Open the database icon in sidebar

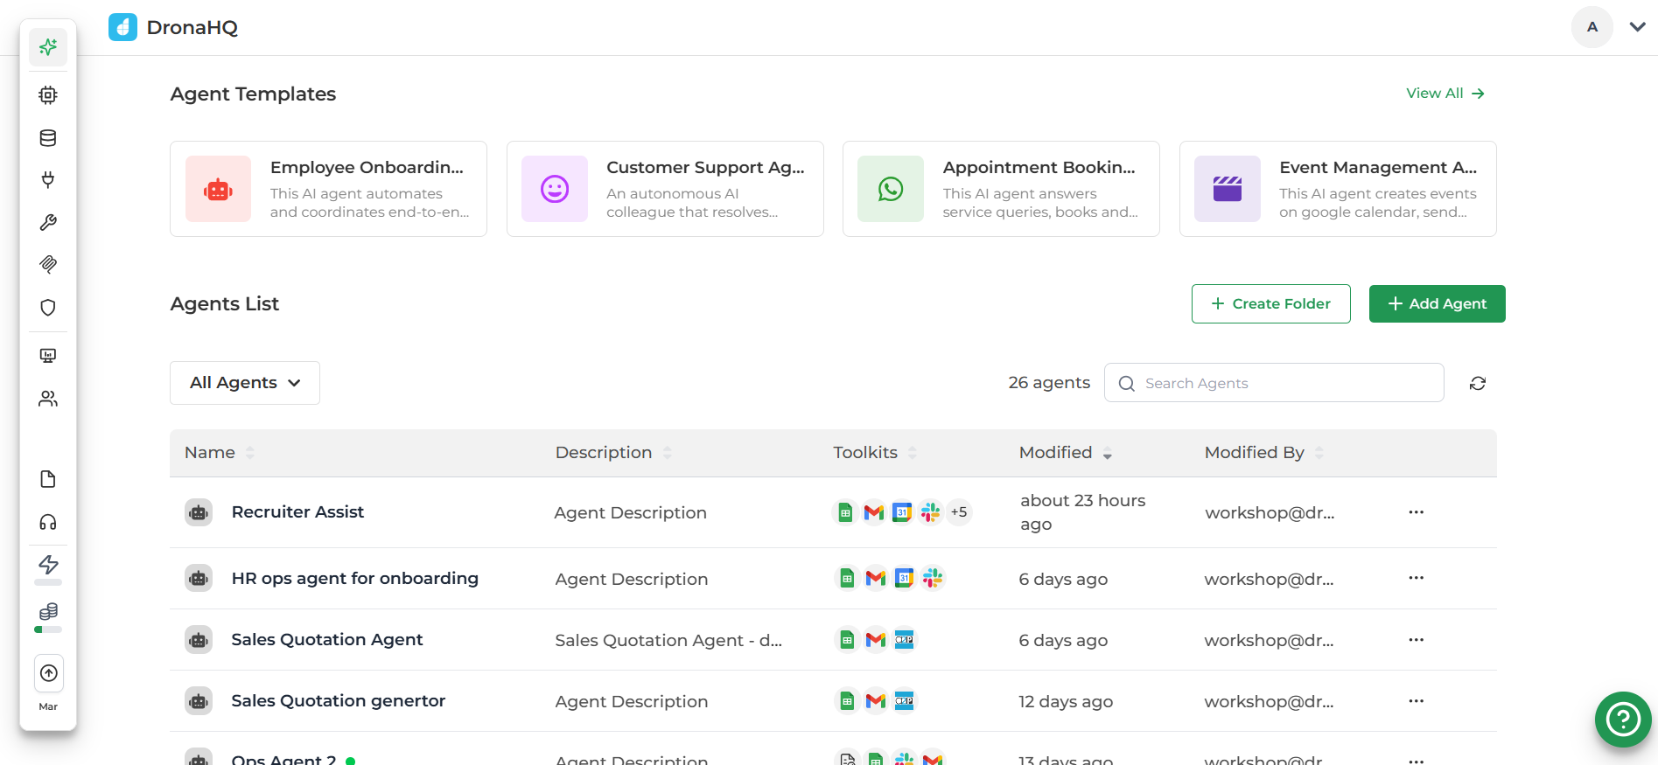pos(48,138)
